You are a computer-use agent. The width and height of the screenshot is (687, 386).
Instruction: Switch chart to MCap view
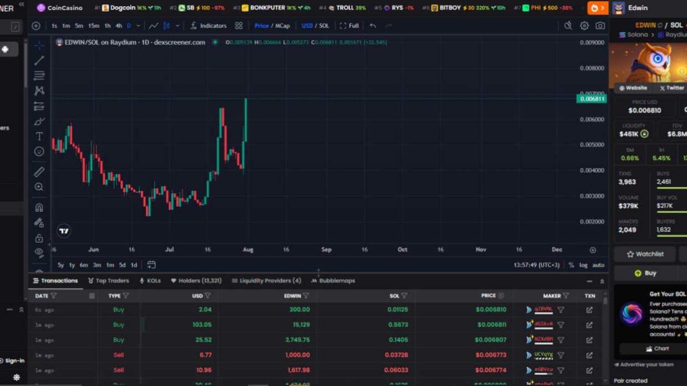(283, 25)
